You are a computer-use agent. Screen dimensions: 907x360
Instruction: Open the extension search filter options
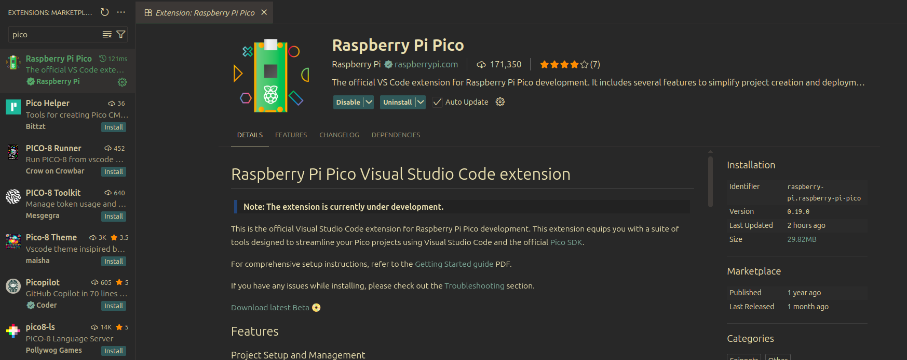point(121,35)
